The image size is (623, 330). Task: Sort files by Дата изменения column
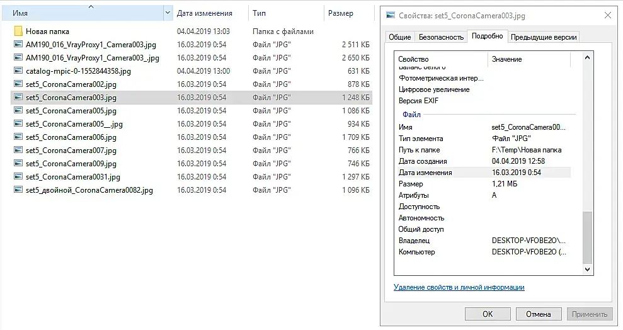[x=205, y=13]
